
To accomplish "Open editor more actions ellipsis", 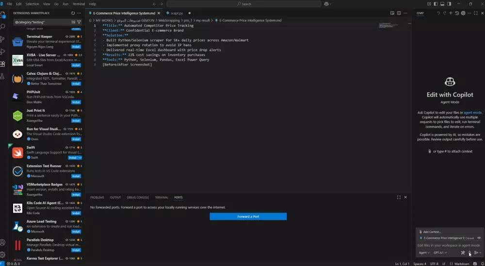I will pos(406,13).
